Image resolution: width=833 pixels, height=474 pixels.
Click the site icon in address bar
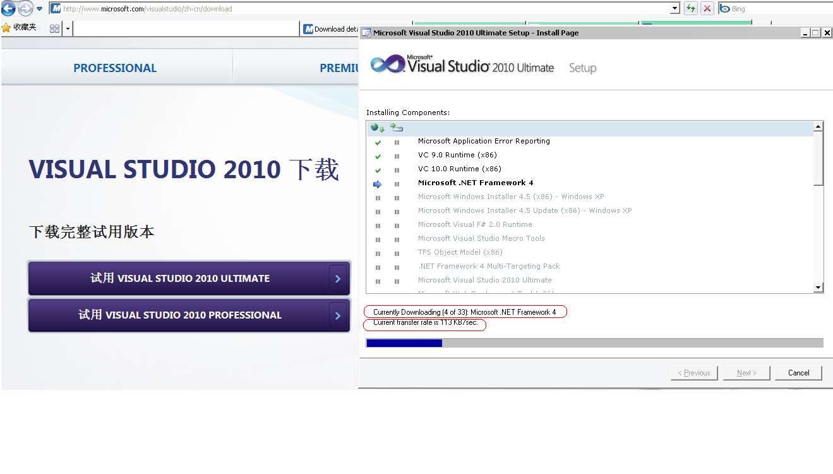pyautogui.click(x=56, y=9)
